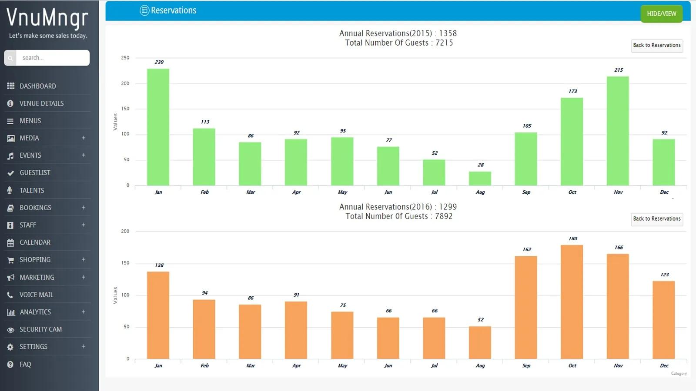Viewport: 696px width, 391px height.
Task: Expand the Analytics submenu plus sign
Action: [83, 312]
